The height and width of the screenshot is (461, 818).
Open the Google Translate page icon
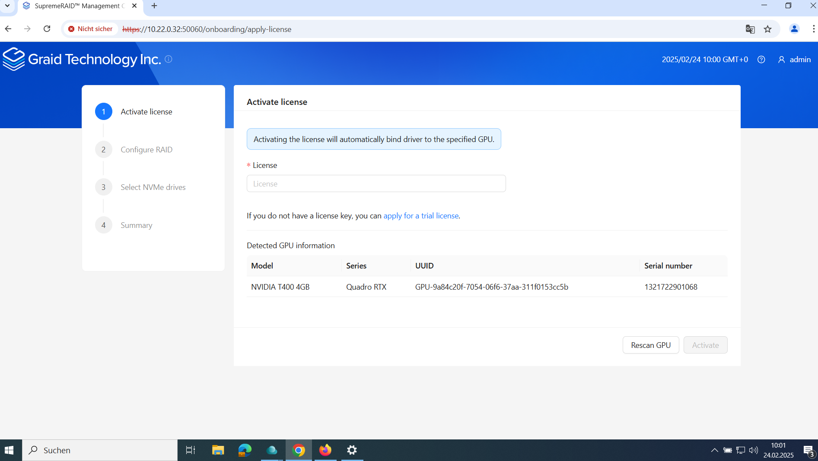[x=750, y=29]
